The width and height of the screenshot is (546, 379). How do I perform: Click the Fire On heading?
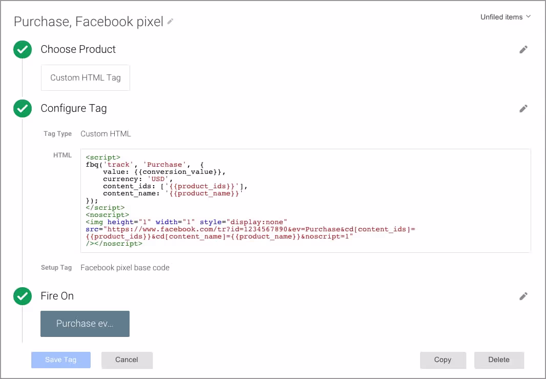57,296
